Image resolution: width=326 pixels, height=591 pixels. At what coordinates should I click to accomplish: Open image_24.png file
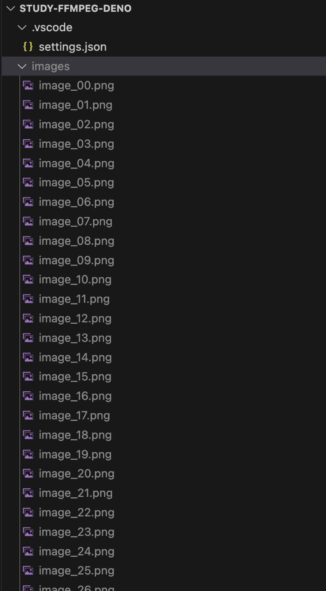pos(77,551)
